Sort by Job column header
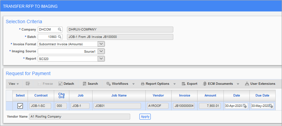282x126 pixels. tap(81, 95)
